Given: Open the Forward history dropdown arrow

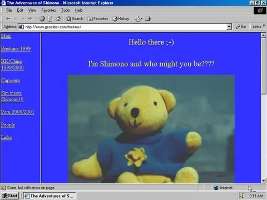Looking at the screenshot, I should [x=36, y=19].
